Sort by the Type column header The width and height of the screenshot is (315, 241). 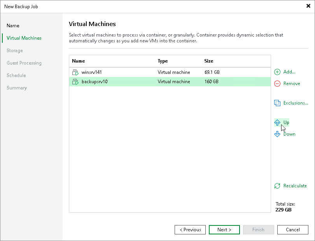[x=163, y=61]
